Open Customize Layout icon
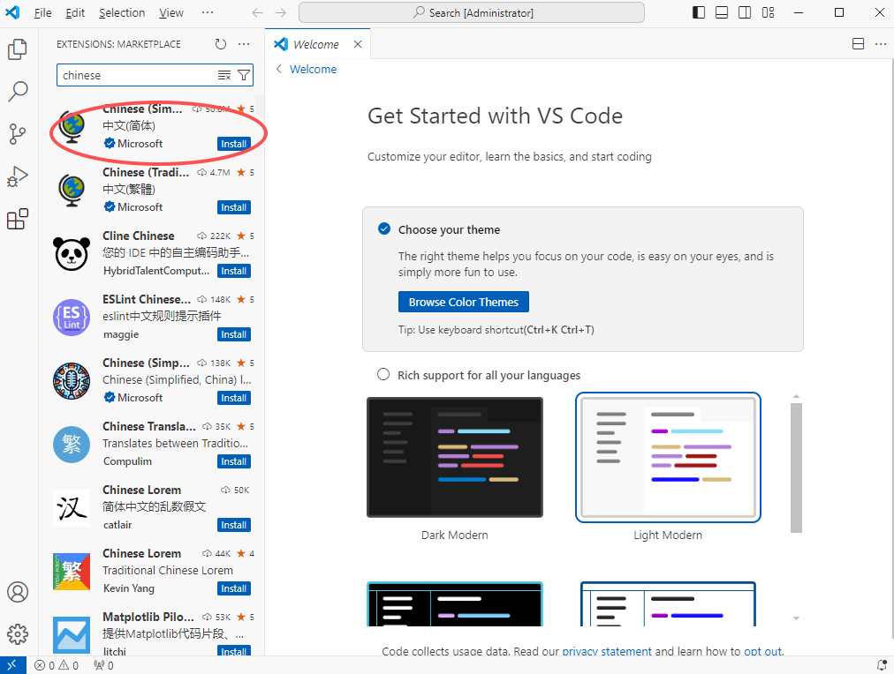Viewport: 894px width, 674px height. 768,12
